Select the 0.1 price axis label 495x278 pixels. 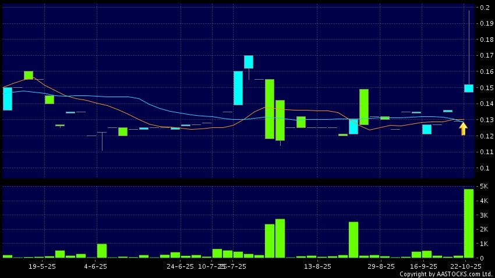(485, 168)
